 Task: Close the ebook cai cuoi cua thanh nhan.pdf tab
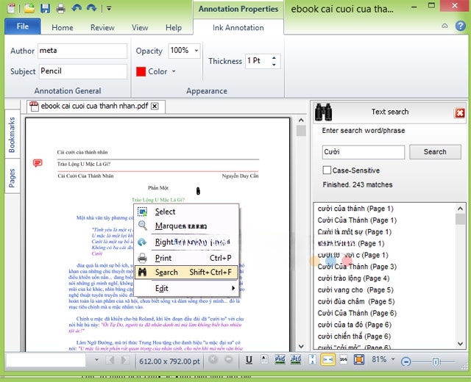tap(155, 106)
